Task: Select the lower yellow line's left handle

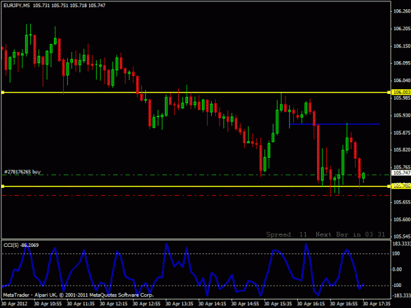Action: 3,187
